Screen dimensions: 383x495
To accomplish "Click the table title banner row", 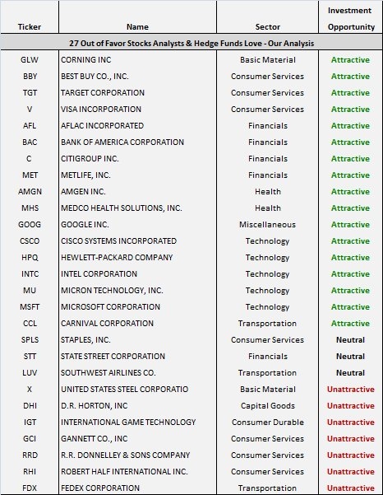I will pyautogui.click(x=191, y=43).
